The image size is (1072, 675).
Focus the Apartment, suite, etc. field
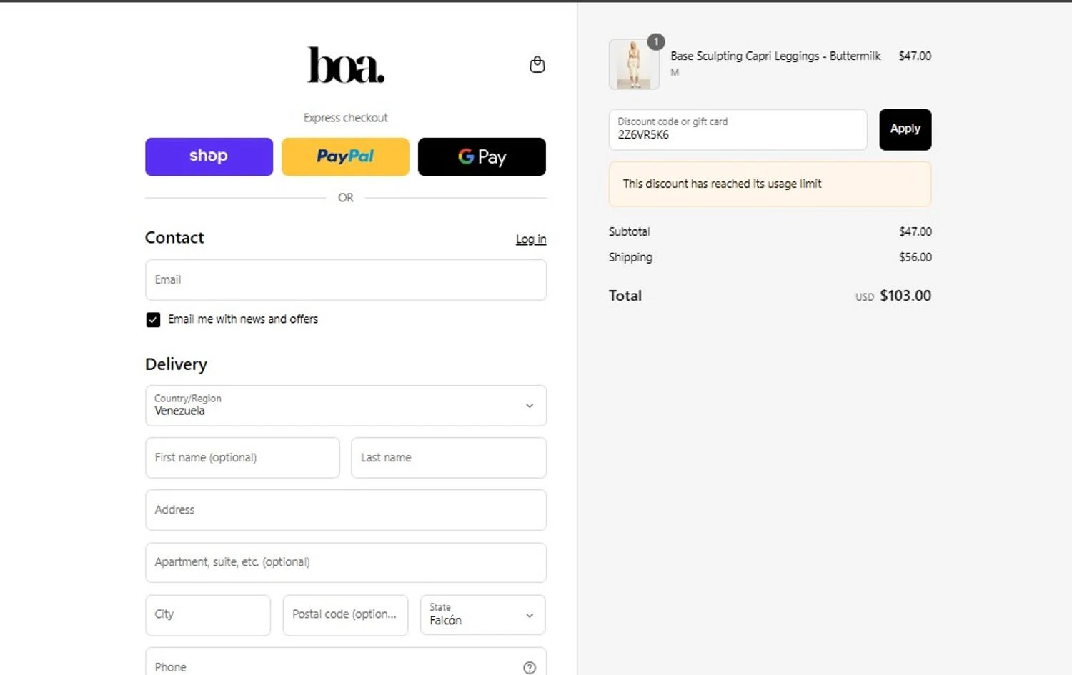click(346, 562)
